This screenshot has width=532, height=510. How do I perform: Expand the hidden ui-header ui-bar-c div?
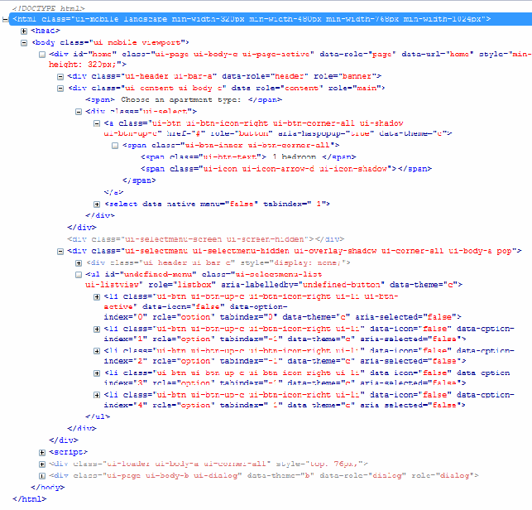click(79, 263)
